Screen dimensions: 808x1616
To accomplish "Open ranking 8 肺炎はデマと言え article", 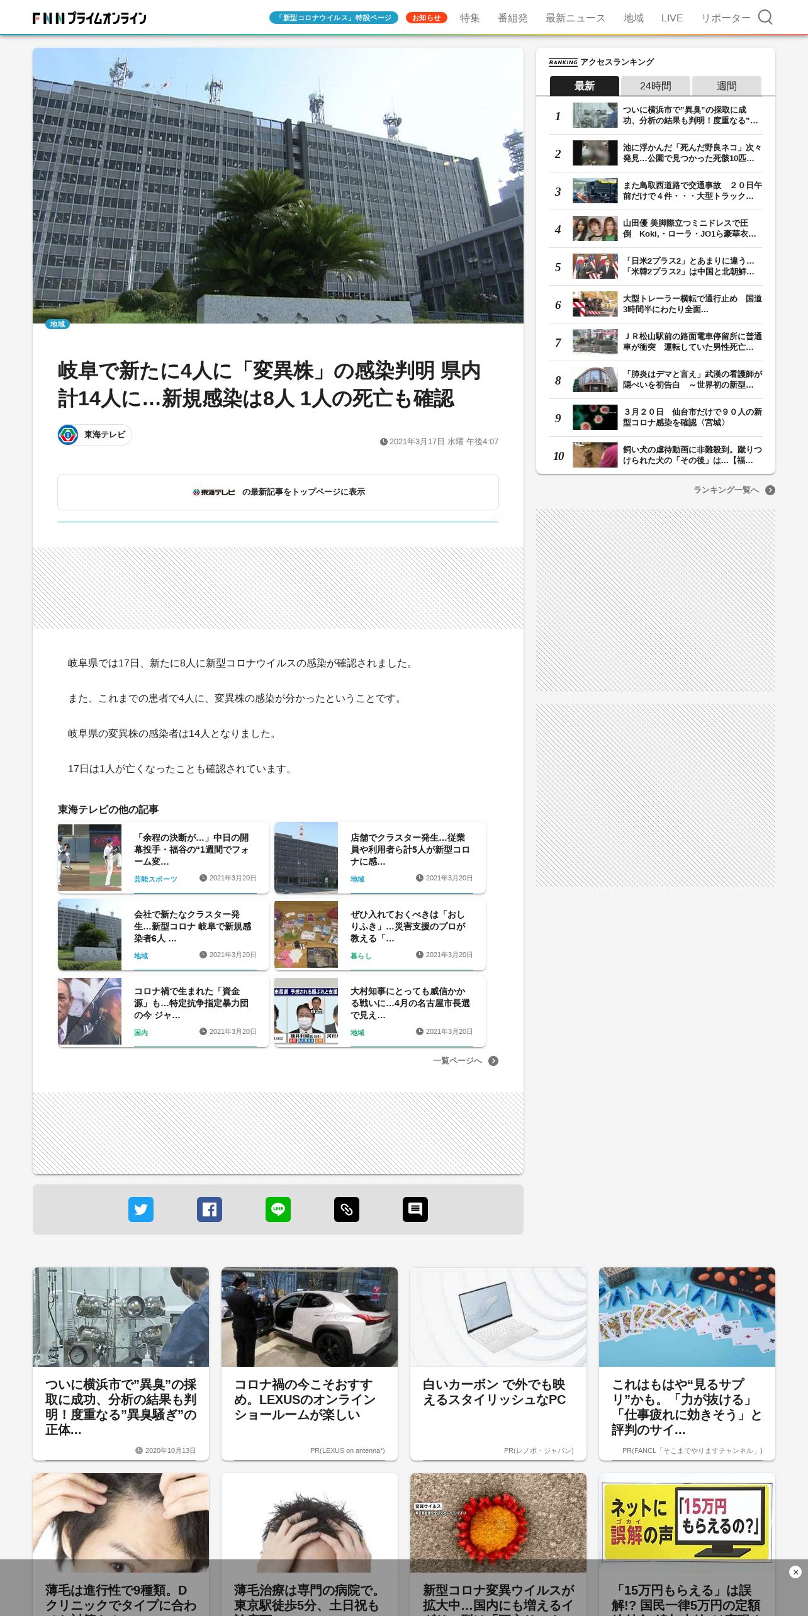I will click(x=656, y=380).
